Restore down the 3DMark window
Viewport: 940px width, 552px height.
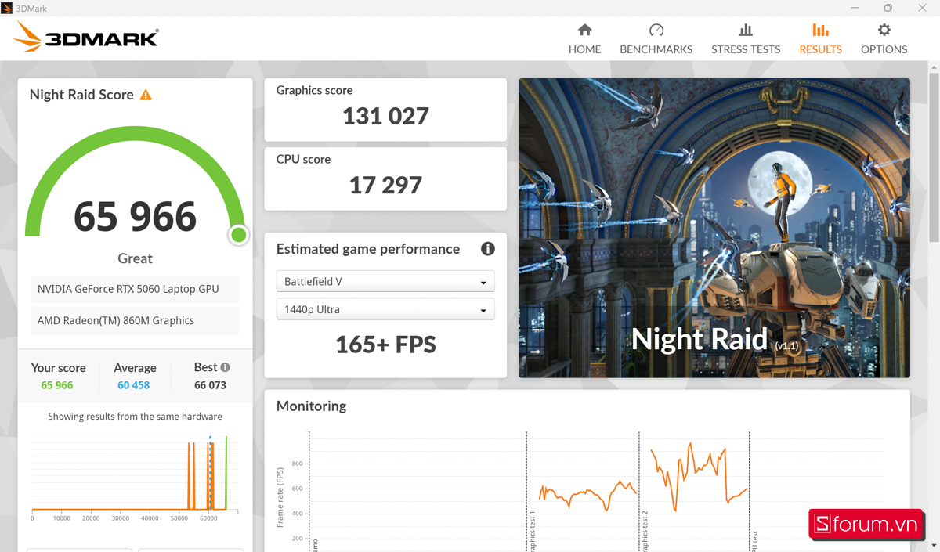(888, 8)
